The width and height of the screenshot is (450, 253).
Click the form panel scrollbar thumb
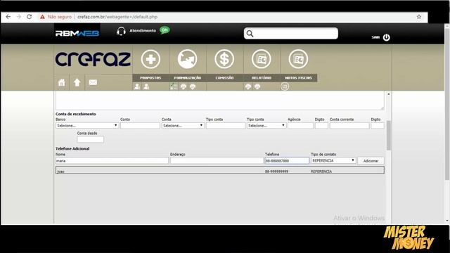tap(389, 135)
